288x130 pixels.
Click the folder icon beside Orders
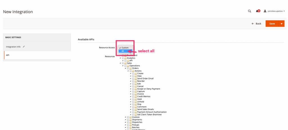coord(130,68)
